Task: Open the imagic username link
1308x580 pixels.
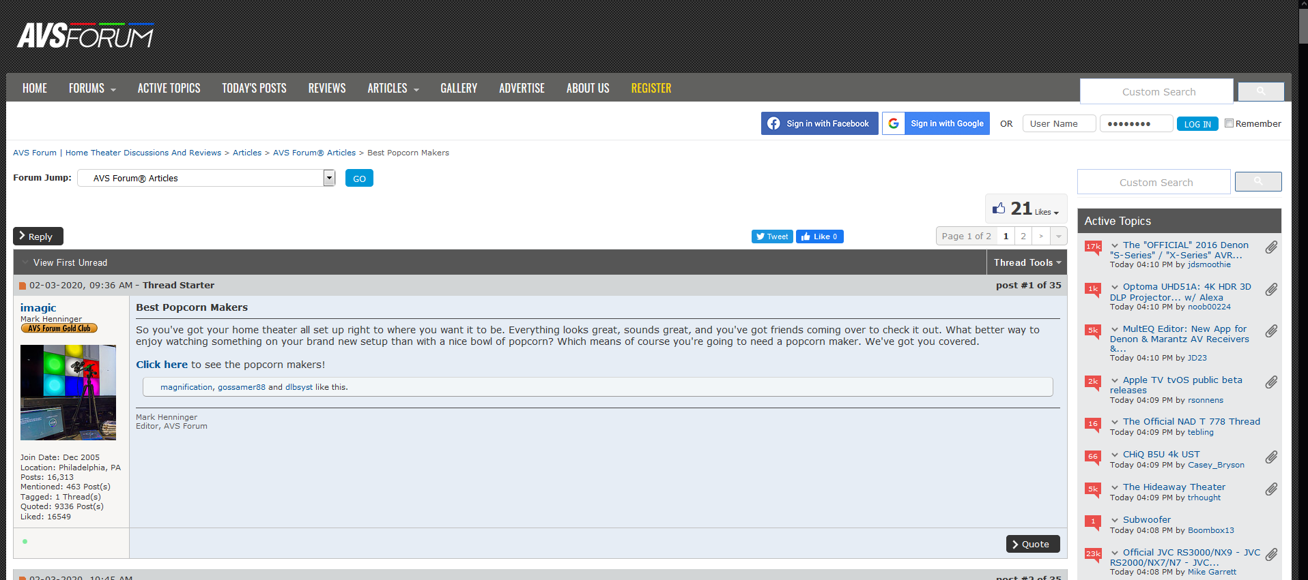Action: [38, 308]
